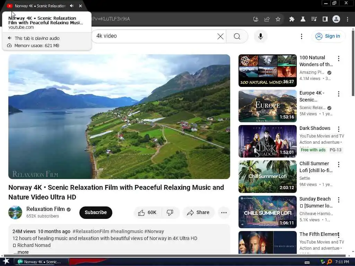Open Sunday Beach summer lofi thumbnail
Image resolution: width=355 pixels, height=266 pixels.
pyautogui.click(x=268, y=212)
